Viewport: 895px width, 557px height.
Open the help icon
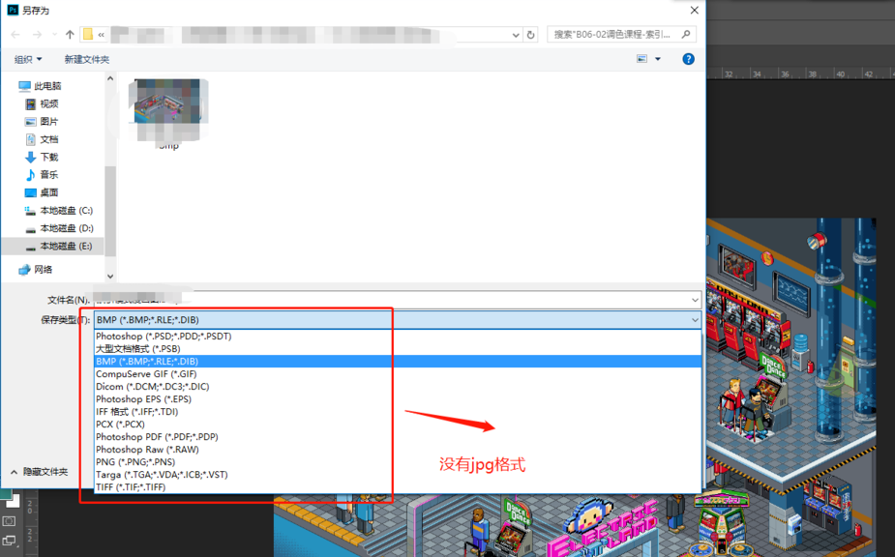688,59
